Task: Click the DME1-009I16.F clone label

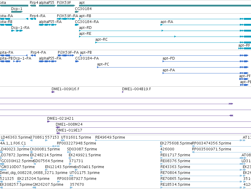Action: 65,89
